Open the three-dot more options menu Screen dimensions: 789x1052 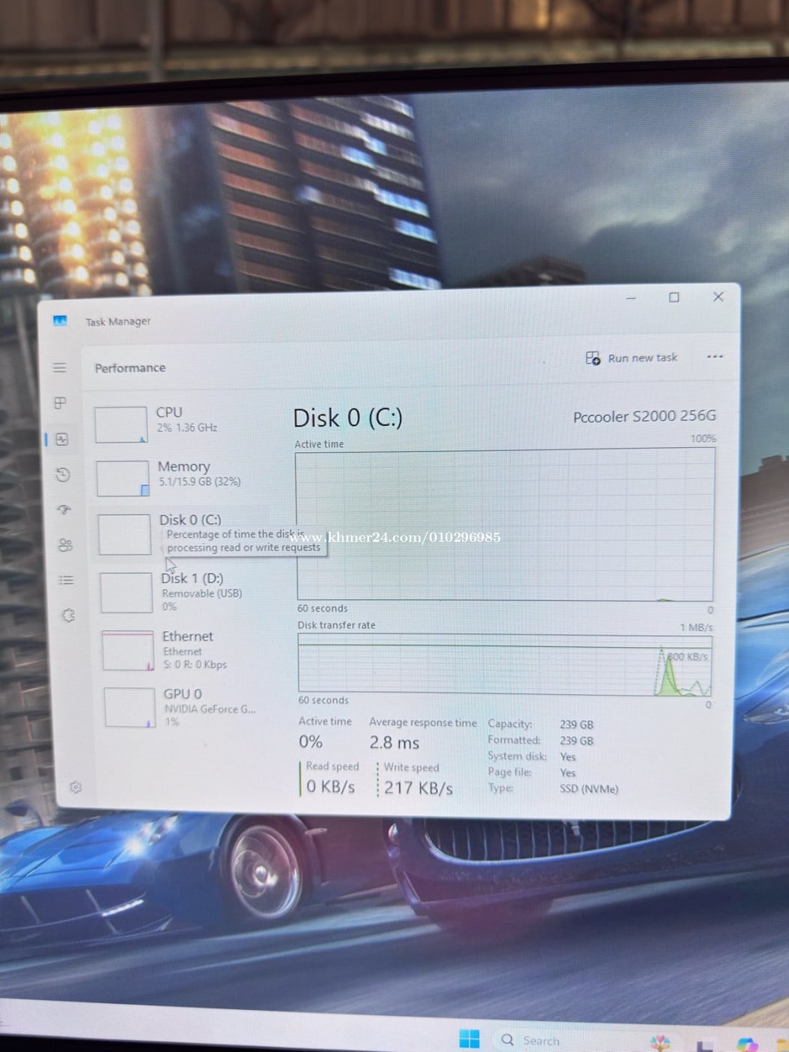715,356
